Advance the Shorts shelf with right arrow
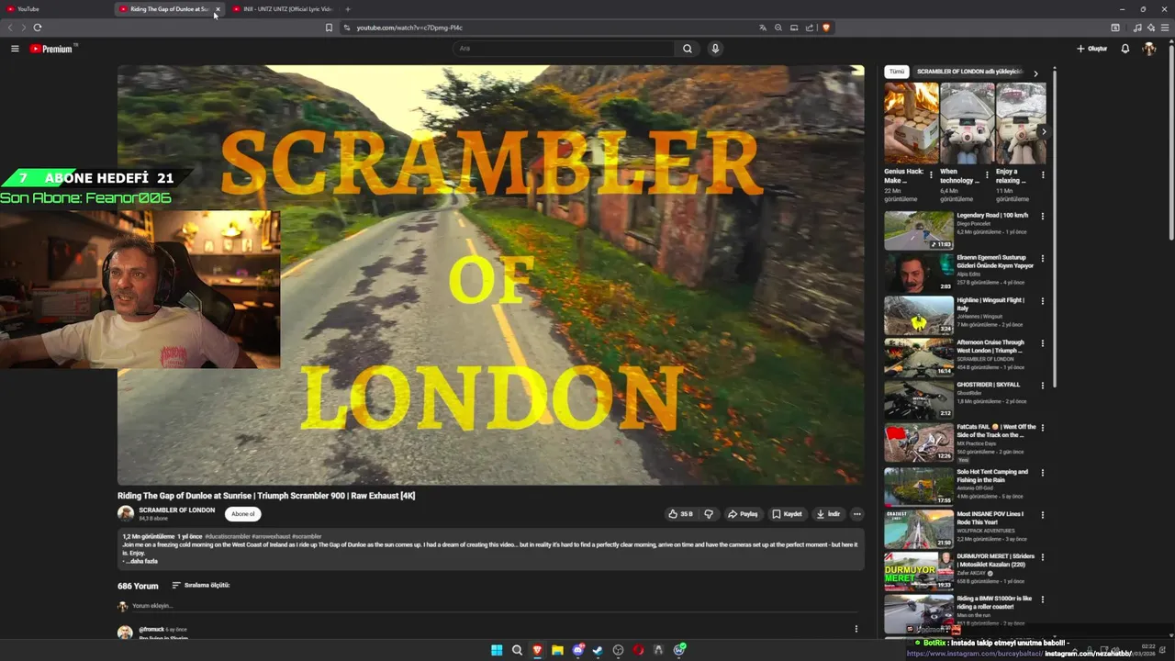The width and height of the screenshot is (1175, 661). point(1044,132)
